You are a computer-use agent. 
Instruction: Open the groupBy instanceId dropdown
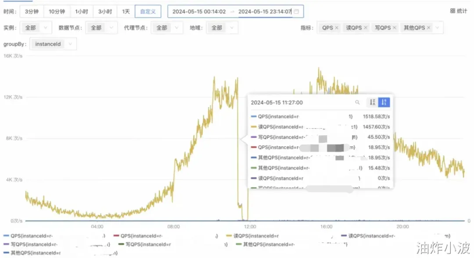click(x=53, y=44)
